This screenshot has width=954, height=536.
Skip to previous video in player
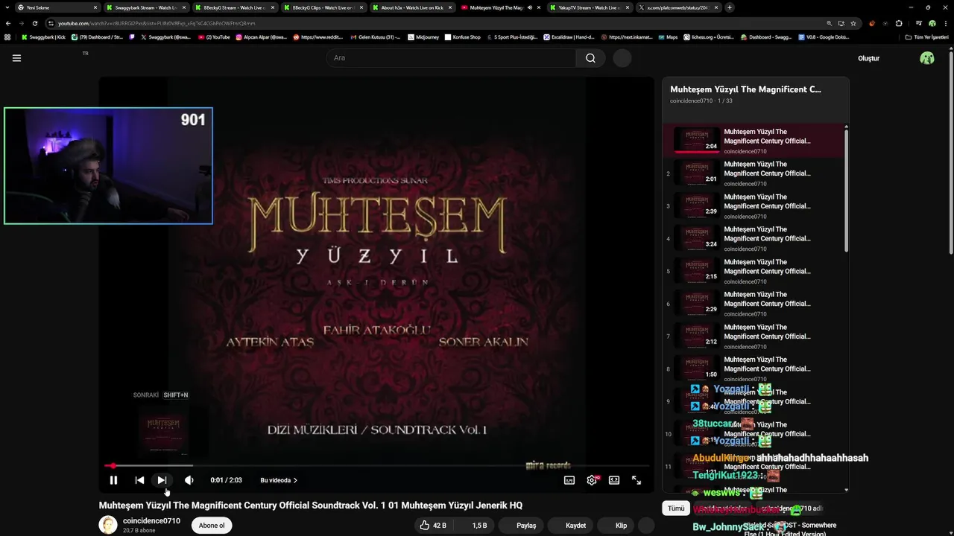139,480
